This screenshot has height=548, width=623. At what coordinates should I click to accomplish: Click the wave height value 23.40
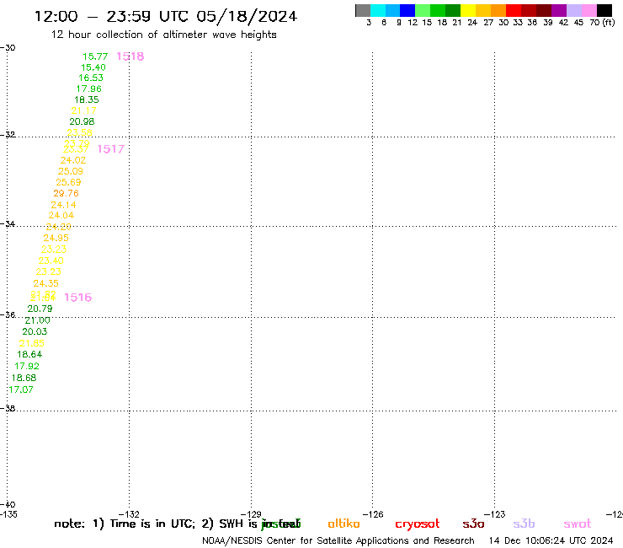[x=51, y=261]
